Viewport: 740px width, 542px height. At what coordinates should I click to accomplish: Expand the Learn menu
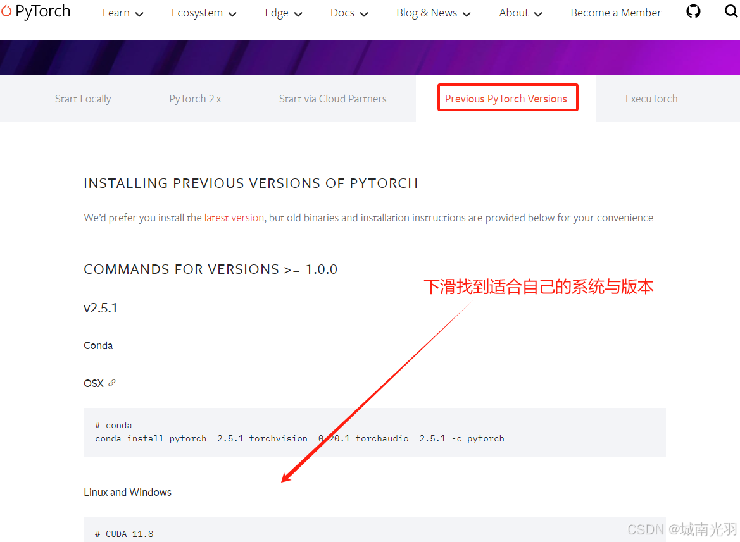123,13
